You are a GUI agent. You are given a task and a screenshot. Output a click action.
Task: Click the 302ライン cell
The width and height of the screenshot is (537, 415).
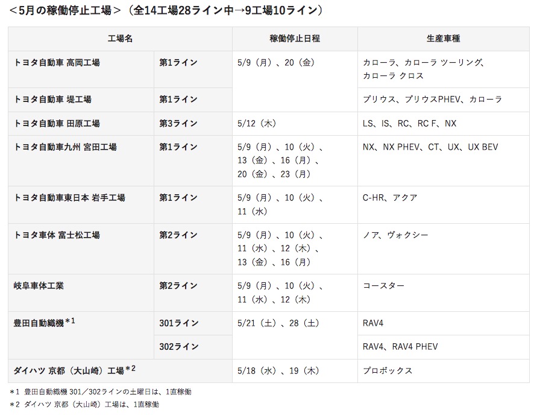tap(193, 347)
